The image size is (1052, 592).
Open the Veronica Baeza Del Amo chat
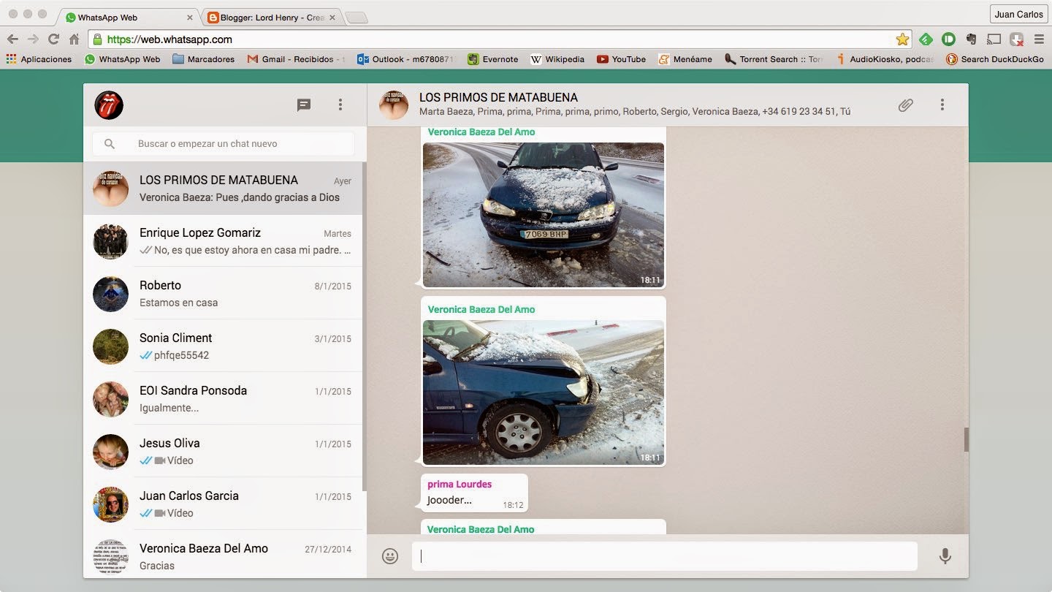pos(224,554)
